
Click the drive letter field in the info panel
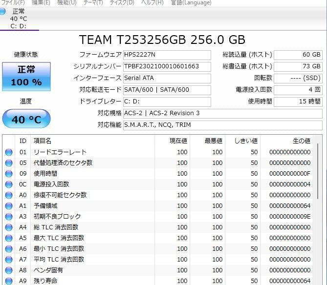tap(167, 102)
